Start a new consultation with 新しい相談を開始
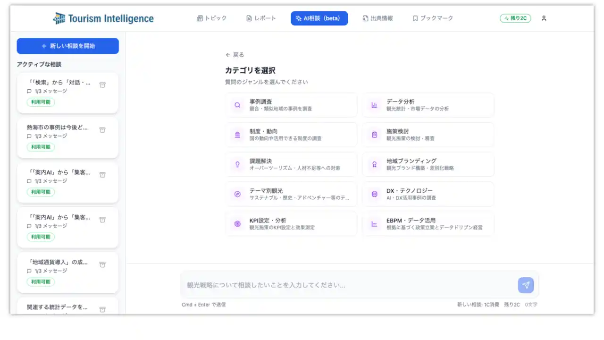Screen dimensions: 604x340 [x=68, y=46]
